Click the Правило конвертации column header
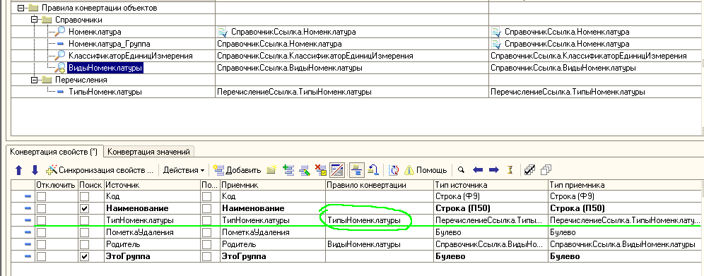Screen dimensions: 704x276 pos(380,185)
